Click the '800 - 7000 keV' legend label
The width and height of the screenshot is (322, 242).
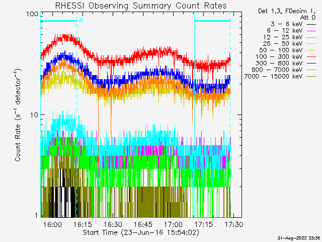coord(277,70)
